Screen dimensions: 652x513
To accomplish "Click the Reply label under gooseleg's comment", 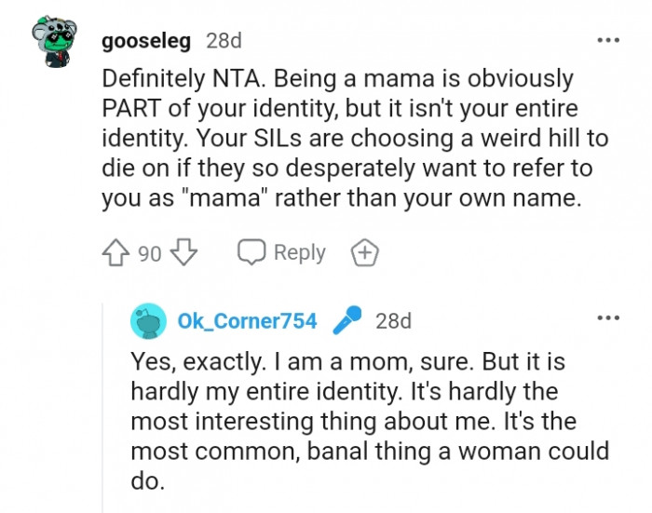I will 299,252.
